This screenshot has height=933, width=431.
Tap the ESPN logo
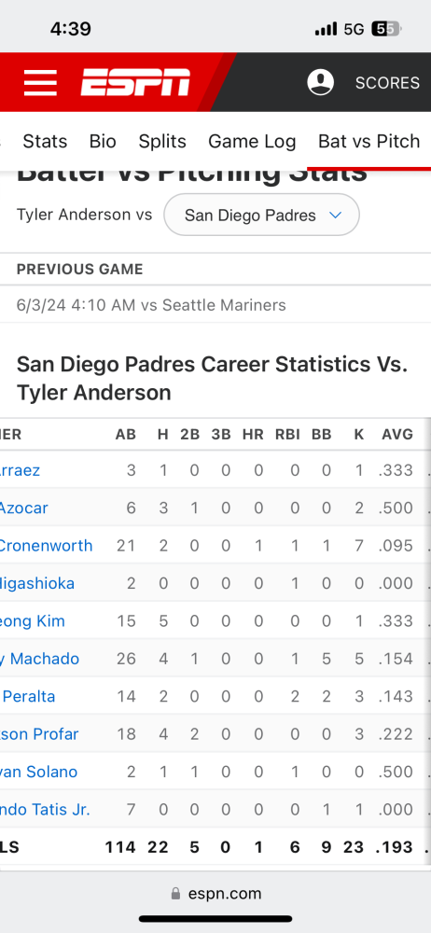coord(135,82)
